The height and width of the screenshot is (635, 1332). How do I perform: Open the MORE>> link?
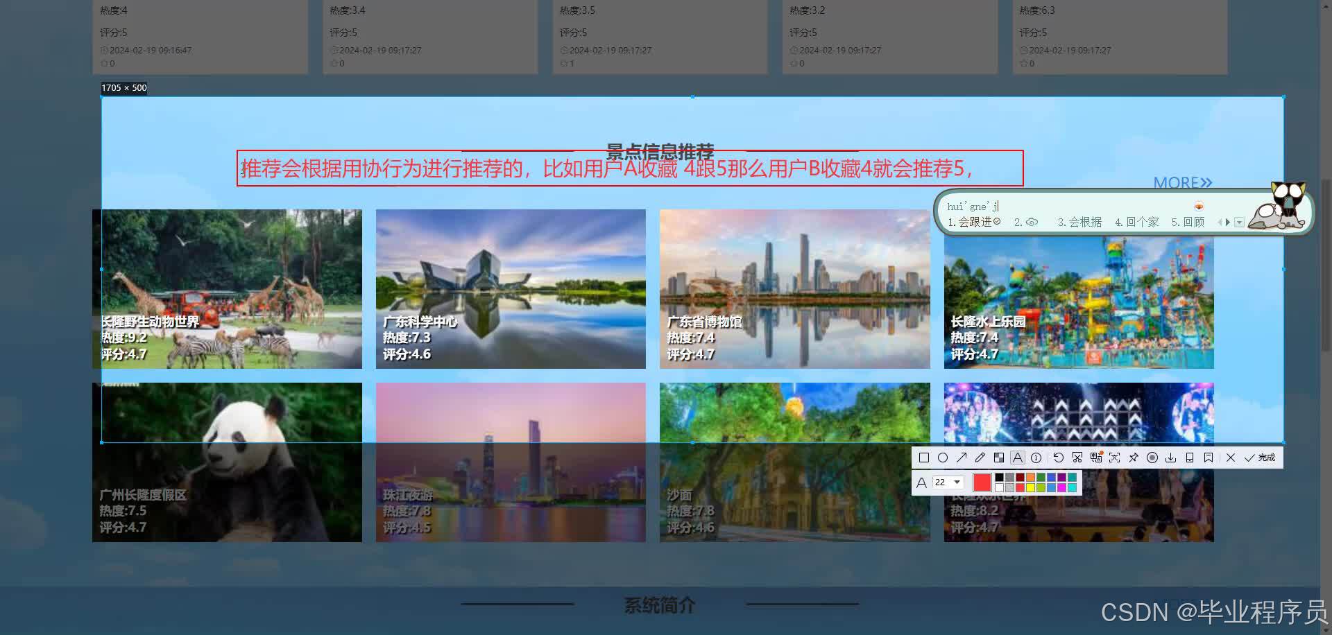pos(1182,182)
